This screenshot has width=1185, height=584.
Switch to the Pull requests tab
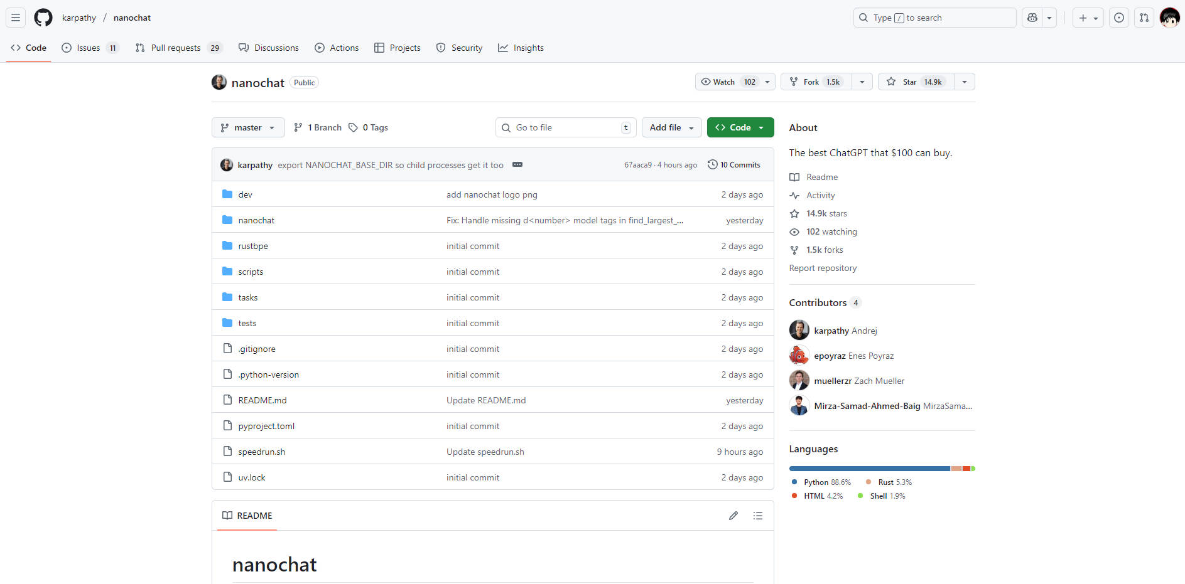(x=176, y=48)
